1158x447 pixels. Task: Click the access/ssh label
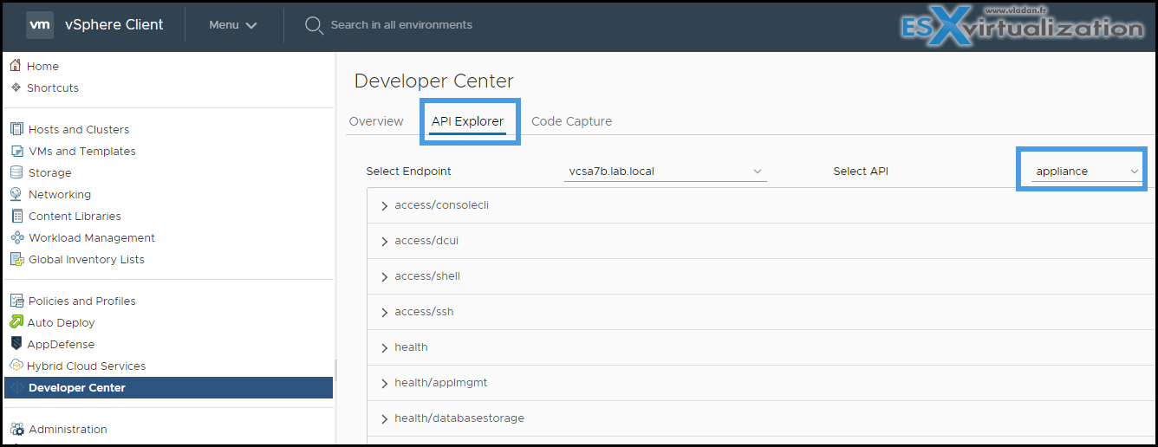coord(424,312)
